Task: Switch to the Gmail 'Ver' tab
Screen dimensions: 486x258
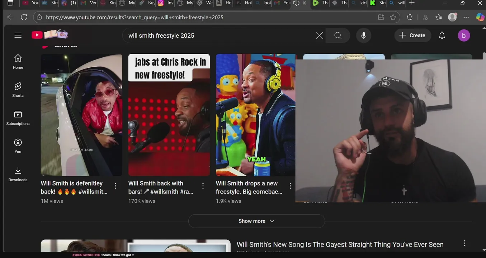Action: click(88, 3)
